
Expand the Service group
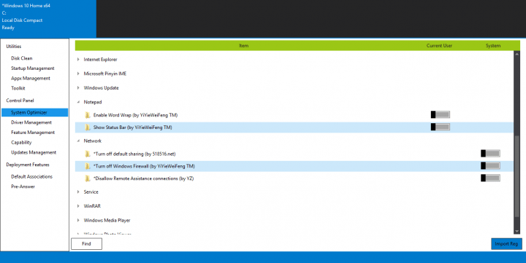[78, 192]
